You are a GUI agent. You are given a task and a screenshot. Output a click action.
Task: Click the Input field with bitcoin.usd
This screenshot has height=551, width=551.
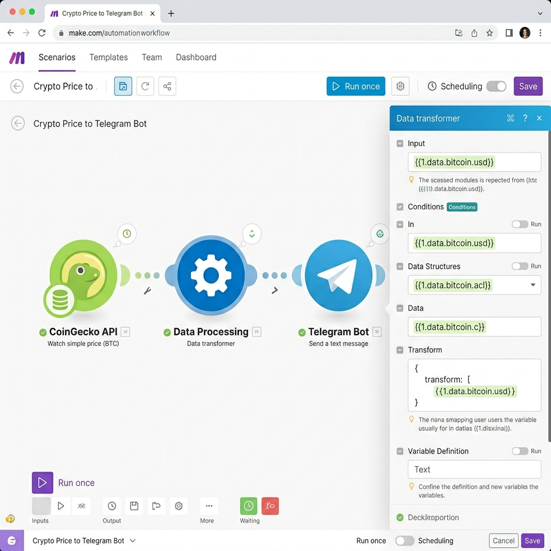tap(474, 162)
